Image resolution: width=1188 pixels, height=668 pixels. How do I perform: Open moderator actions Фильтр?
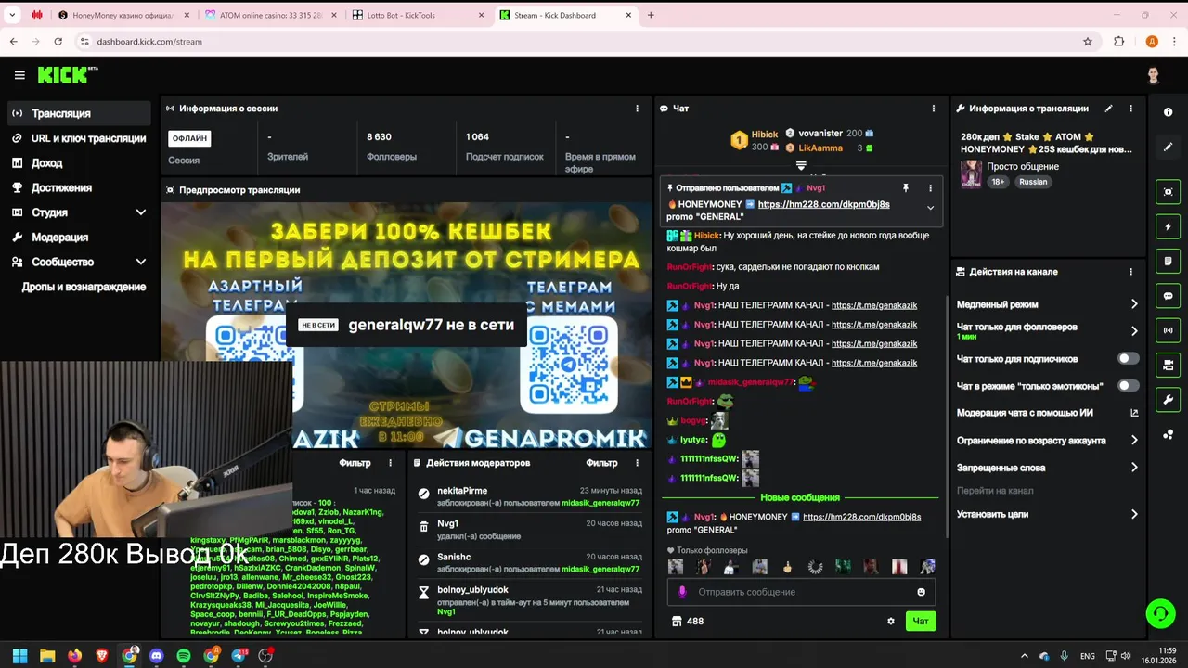pos(601,463)
